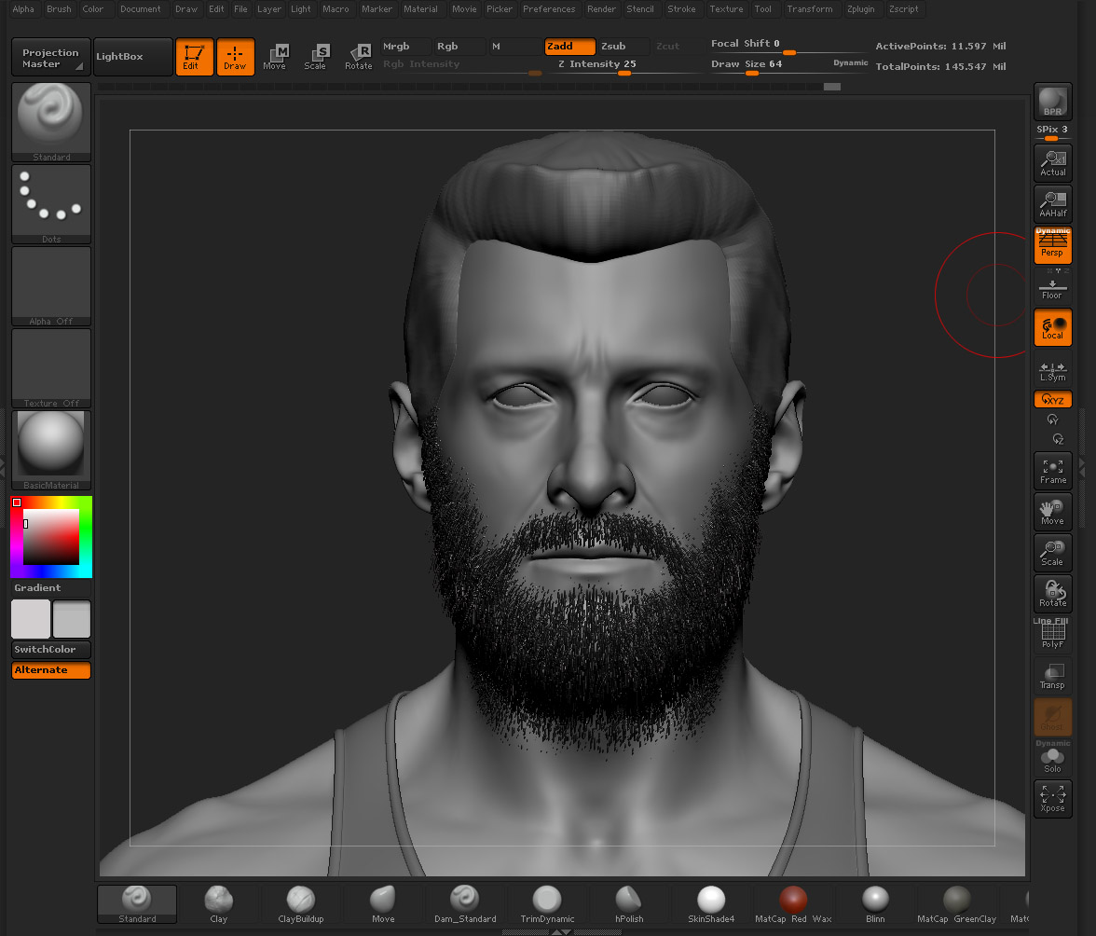The image size is (1096, 936).
Task: Open the Stroke menu
Action: pos(680,9)
